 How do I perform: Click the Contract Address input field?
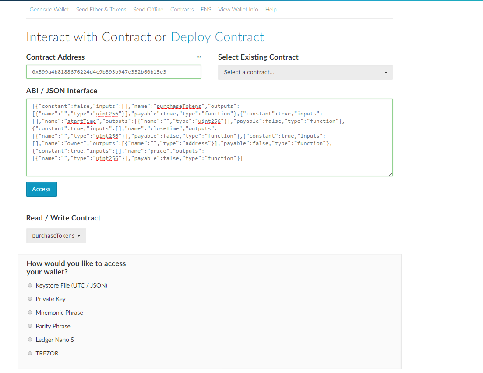pyautogui.click(x=113, y=72)
